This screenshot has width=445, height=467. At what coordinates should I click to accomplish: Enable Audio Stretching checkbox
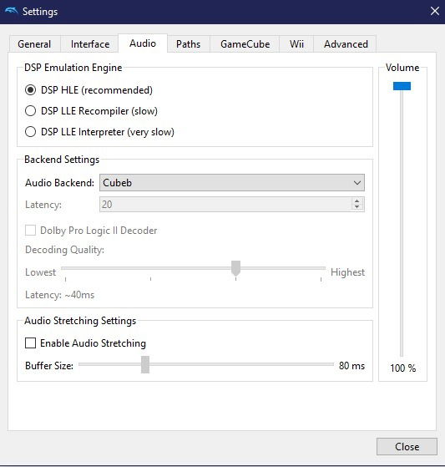coord(30,343)
